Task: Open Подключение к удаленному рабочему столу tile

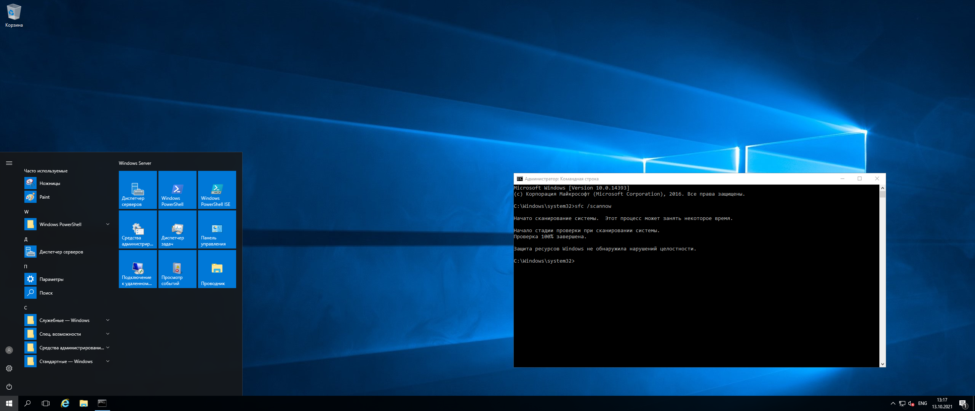Action: (138, 269)
